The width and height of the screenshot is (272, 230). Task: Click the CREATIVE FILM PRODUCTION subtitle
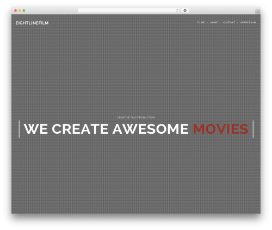pyautogui.click(x=136, y=117)
